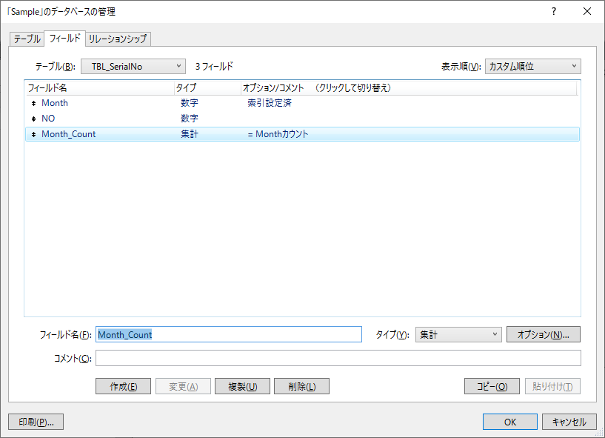Click the コピー button

[x=492, y=385]
